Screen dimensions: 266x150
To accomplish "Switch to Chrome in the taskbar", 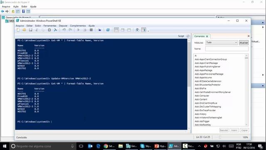I will (x=109, y=146).
